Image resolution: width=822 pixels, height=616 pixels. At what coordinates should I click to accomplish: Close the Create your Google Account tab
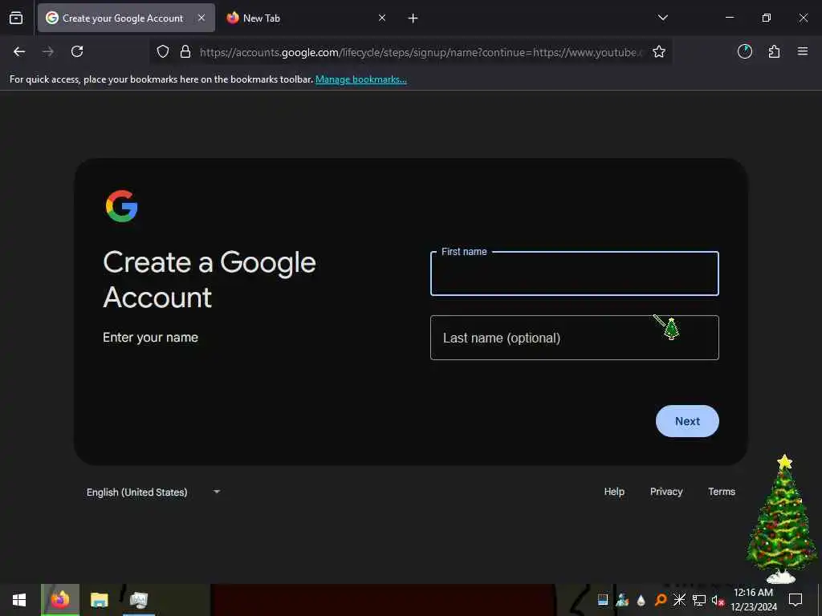click(201, 18)
